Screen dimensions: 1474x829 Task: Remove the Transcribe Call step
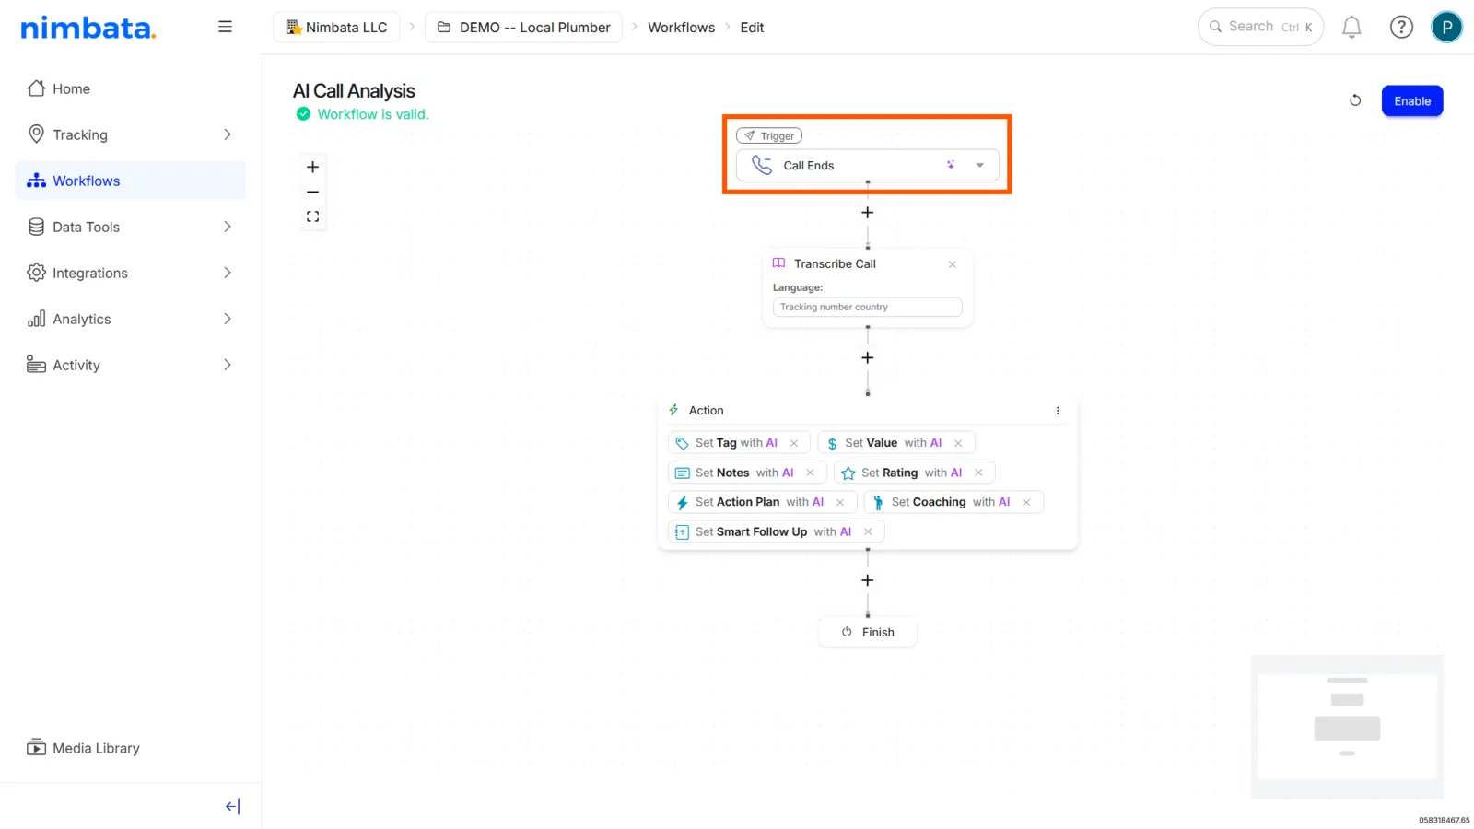point(953,264)
